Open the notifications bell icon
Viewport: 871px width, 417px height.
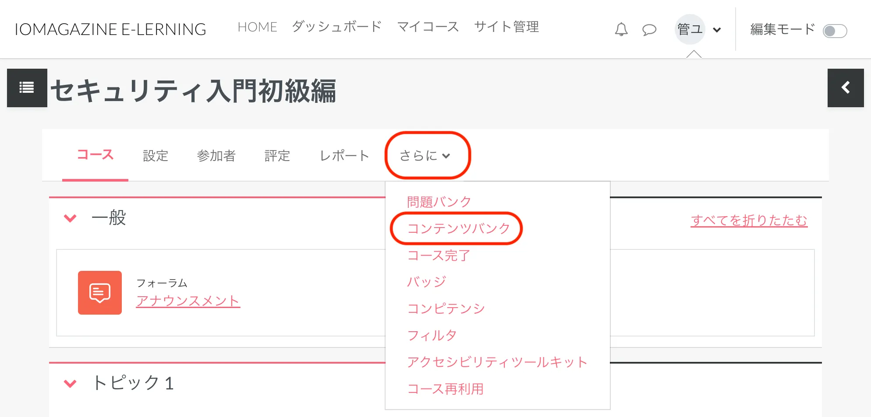tap(621, 29)
